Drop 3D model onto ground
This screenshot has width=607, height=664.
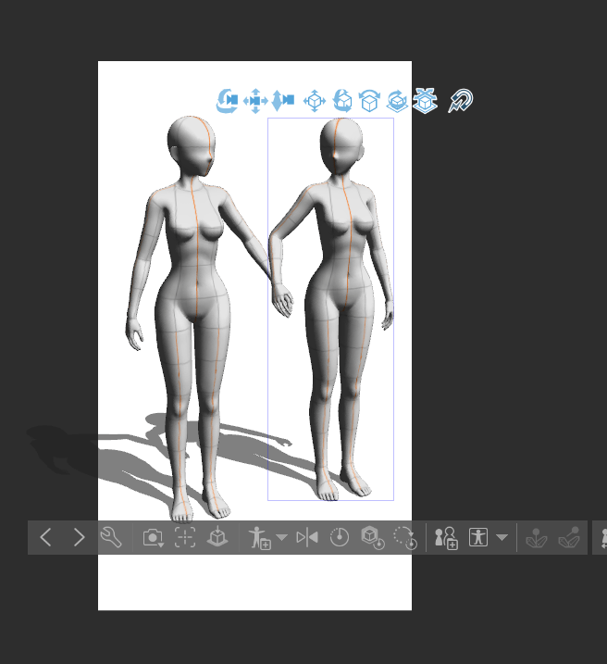[217, 537]
